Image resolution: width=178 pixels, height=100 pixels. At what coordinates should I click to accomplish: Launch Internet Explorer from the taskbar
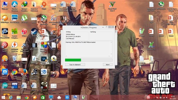pyautogui.click(x=11, y=97)
